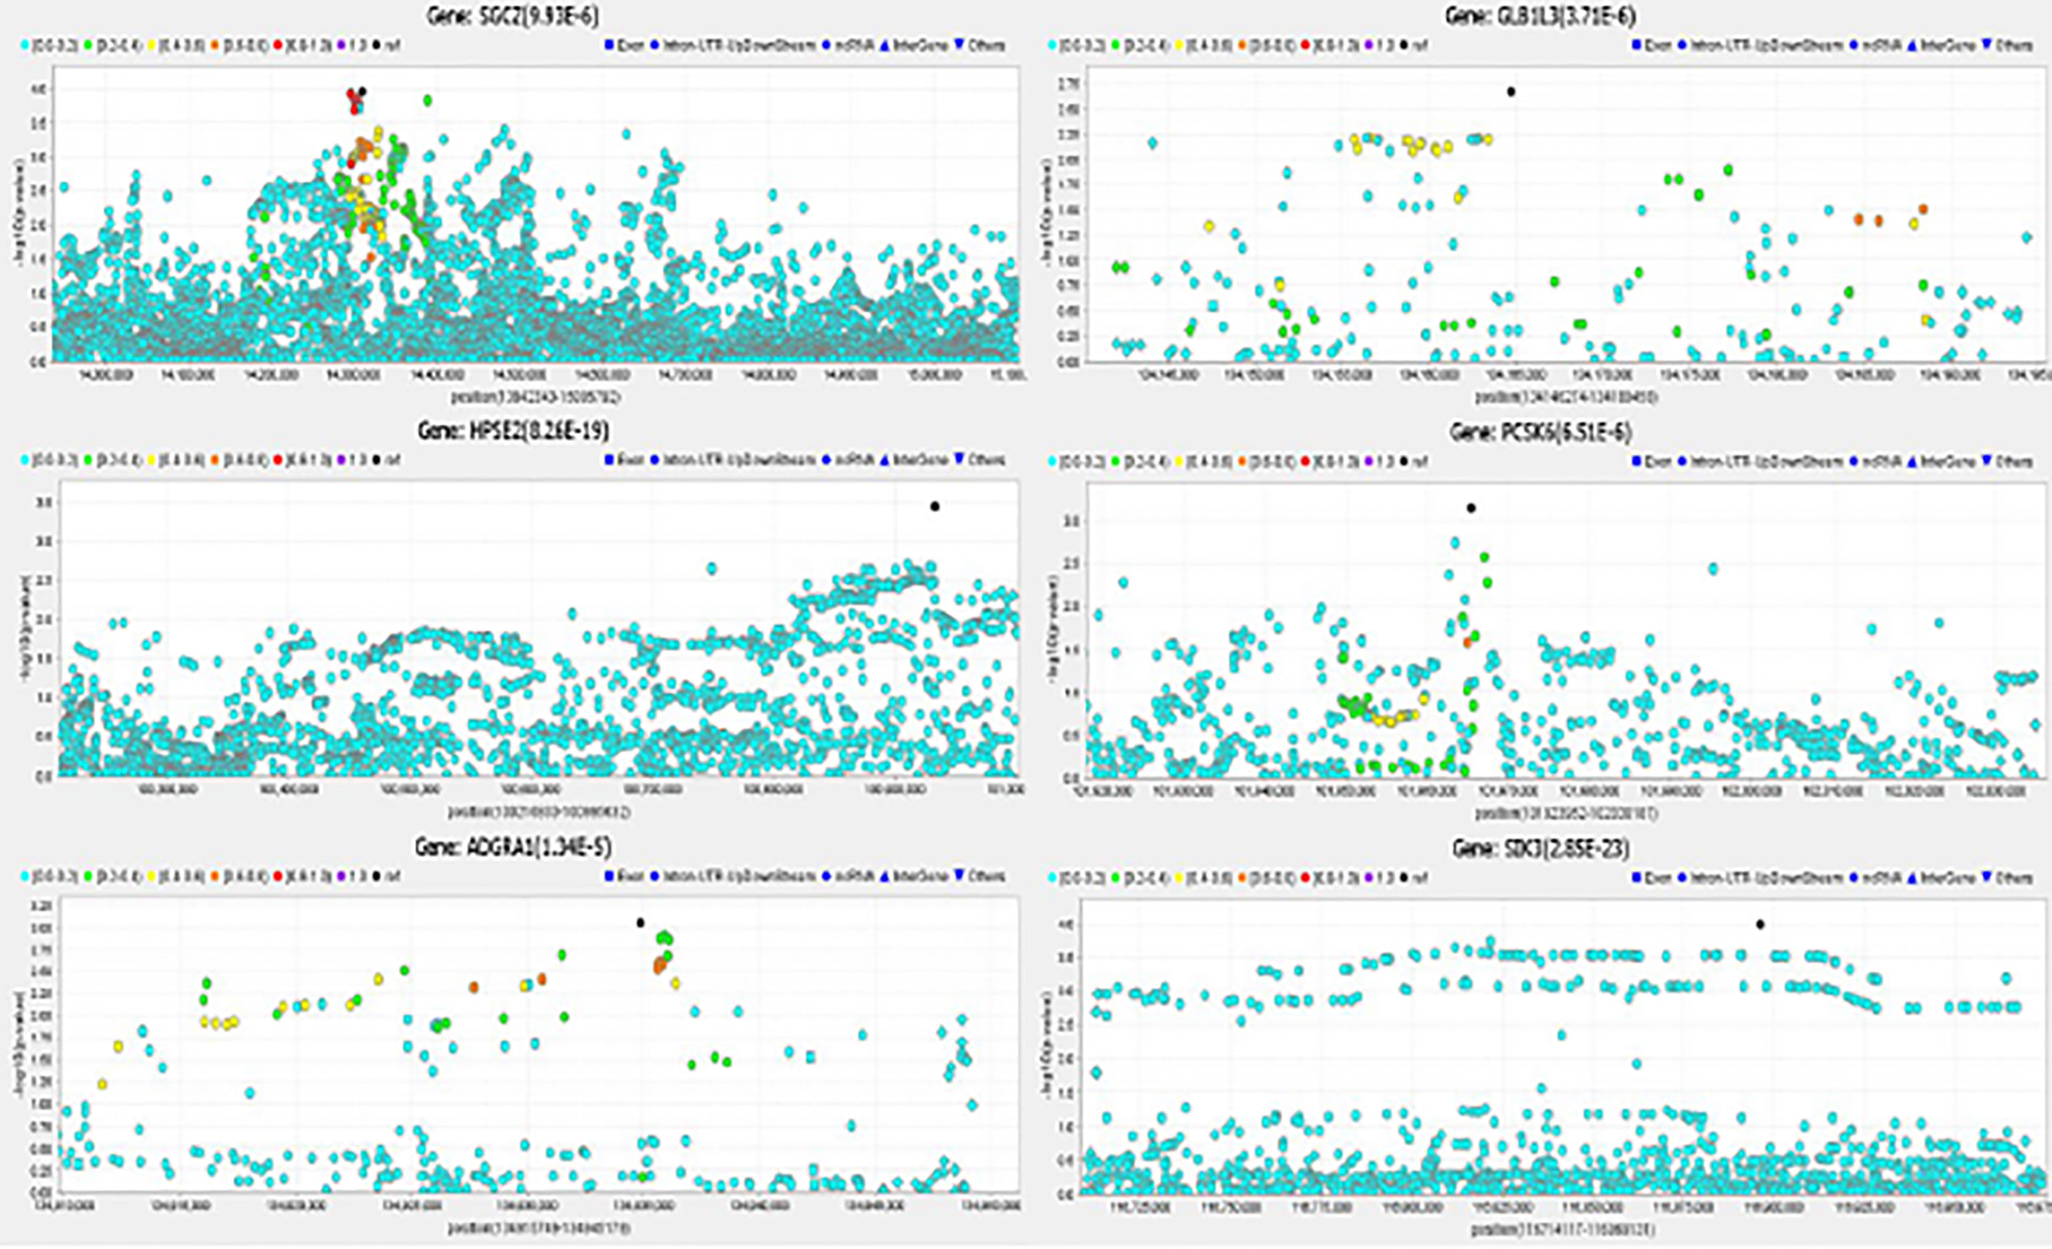This screenshot has height=1249, width=2052.
Task: Click the yellow [0.4-0.6) legend marker in ADGRA1 plot
Action: [x=152, y=877]
